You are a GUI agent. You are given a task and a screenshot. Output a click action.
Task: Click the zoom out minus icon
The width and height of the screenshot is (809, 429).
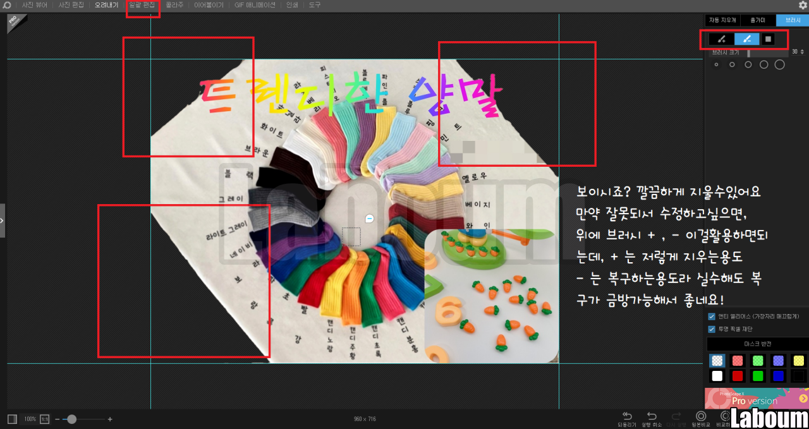tap(58, 419)
